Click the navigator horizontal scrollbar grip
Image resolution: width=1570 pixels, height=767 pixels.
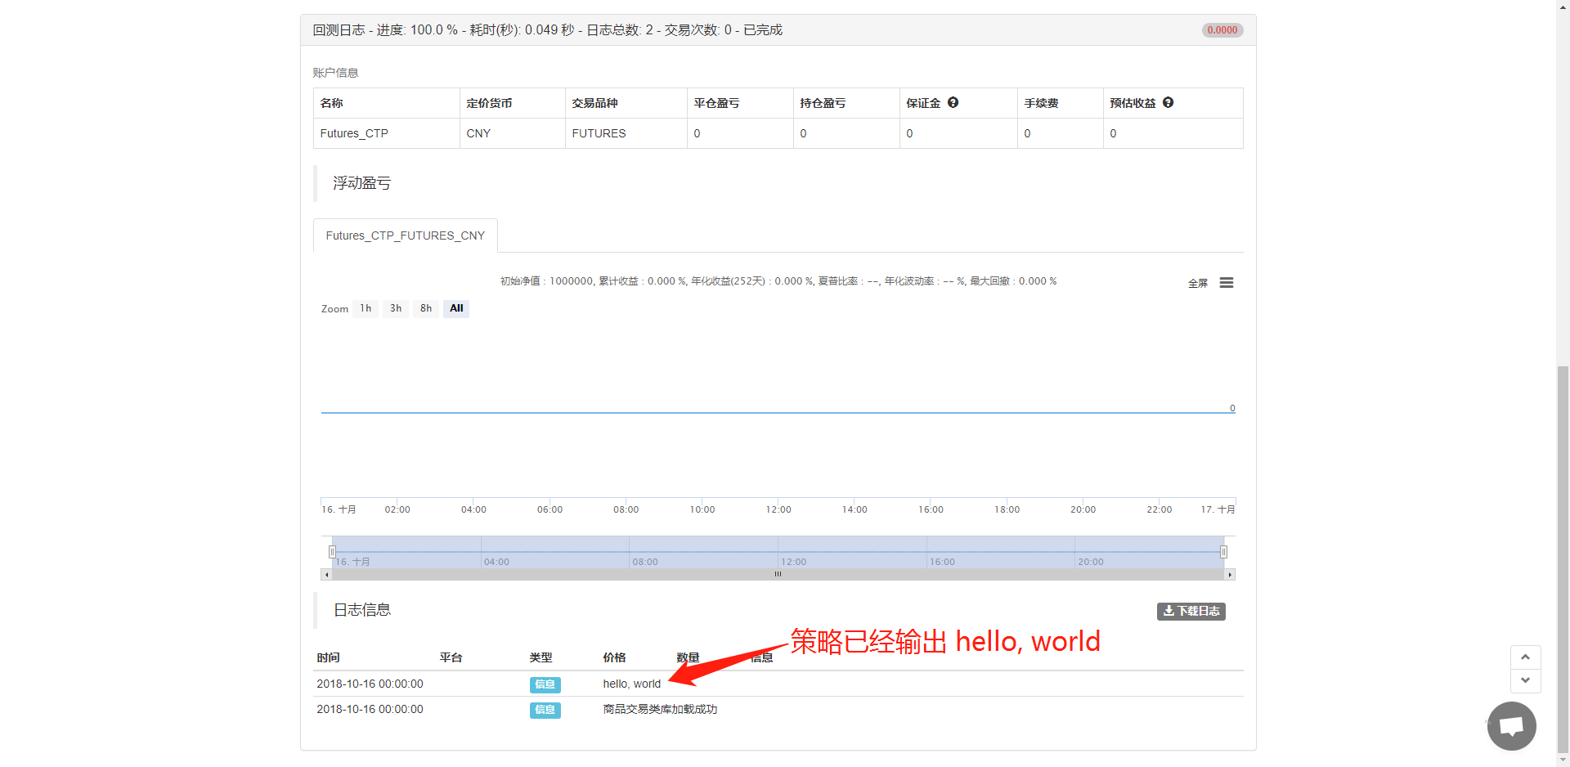[778, 575]
